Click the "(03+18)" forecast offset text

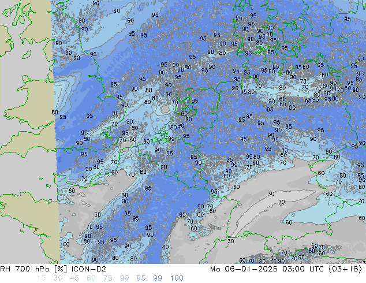tap(345, 269)
